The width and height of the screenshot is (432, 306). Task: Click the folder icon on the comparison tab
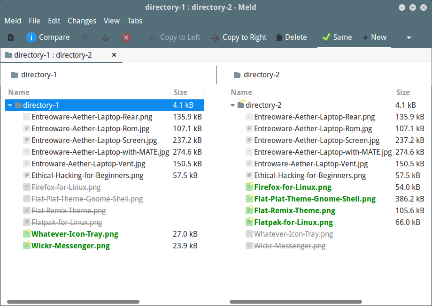[x=8, y=55]
